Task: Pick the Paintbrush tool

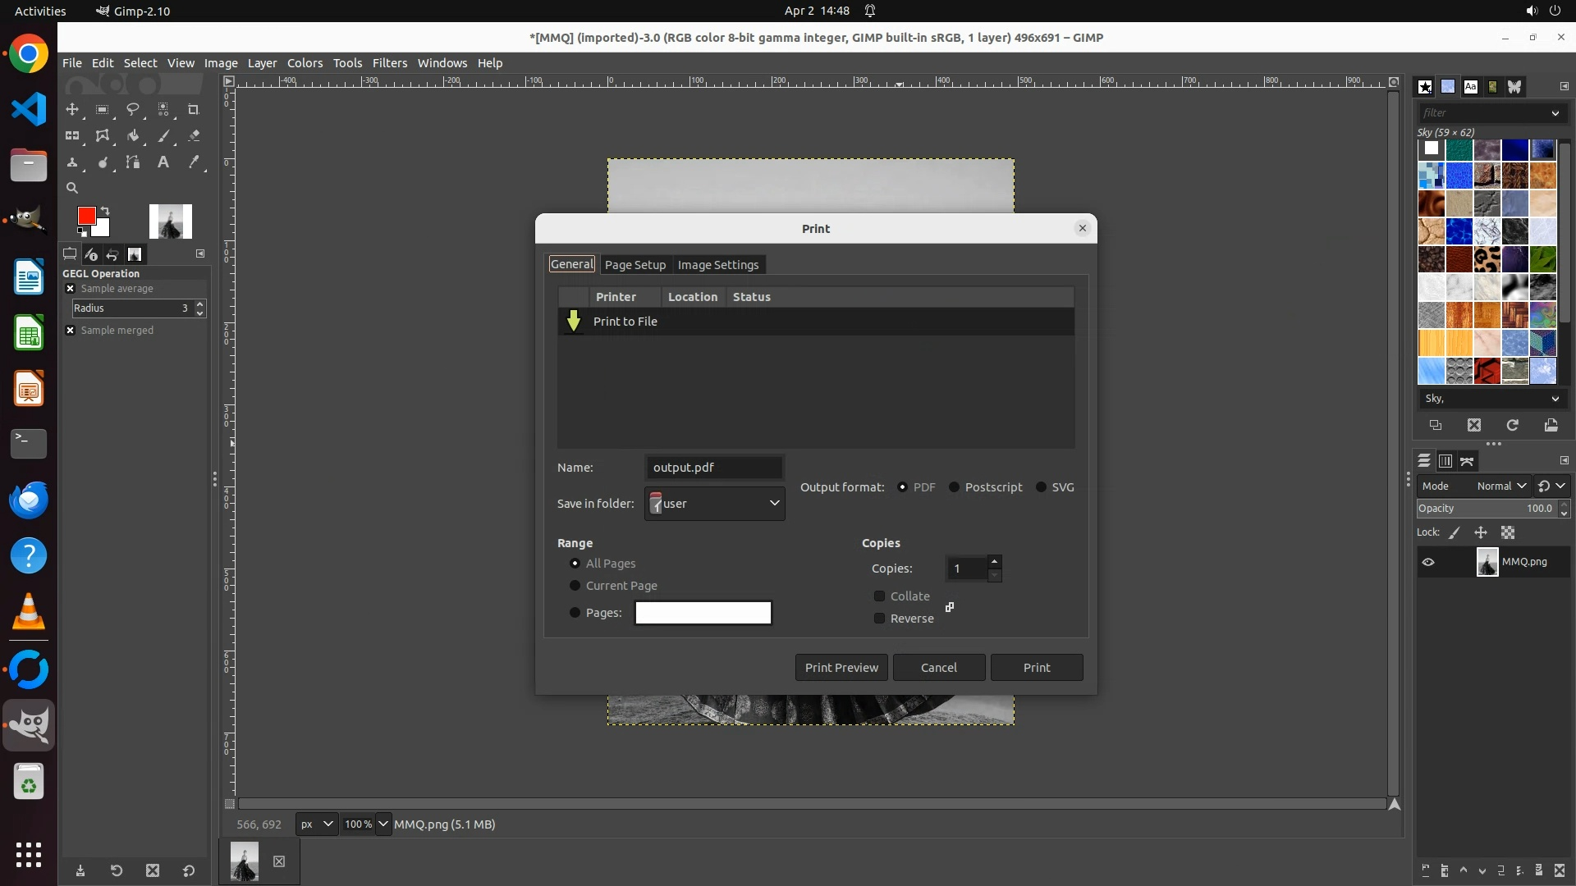Action: click(x=163, y=136)
